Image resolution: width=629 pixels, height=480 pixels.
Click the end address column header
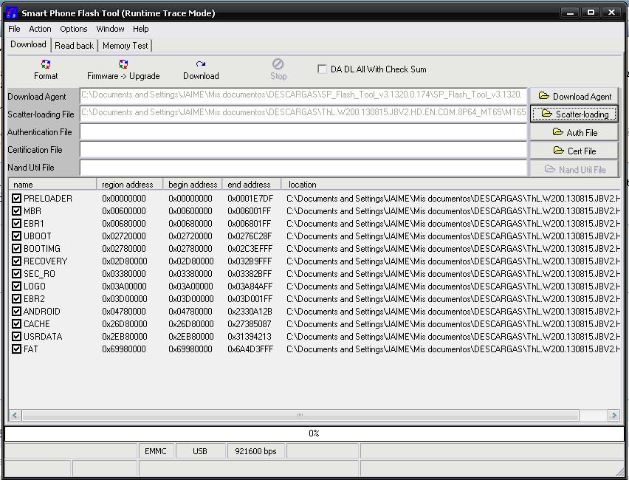[252, 185]
